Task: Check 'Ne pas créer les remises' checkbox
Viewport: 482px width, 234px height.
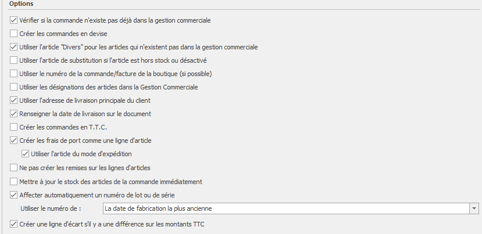Action: coord(14,168)
